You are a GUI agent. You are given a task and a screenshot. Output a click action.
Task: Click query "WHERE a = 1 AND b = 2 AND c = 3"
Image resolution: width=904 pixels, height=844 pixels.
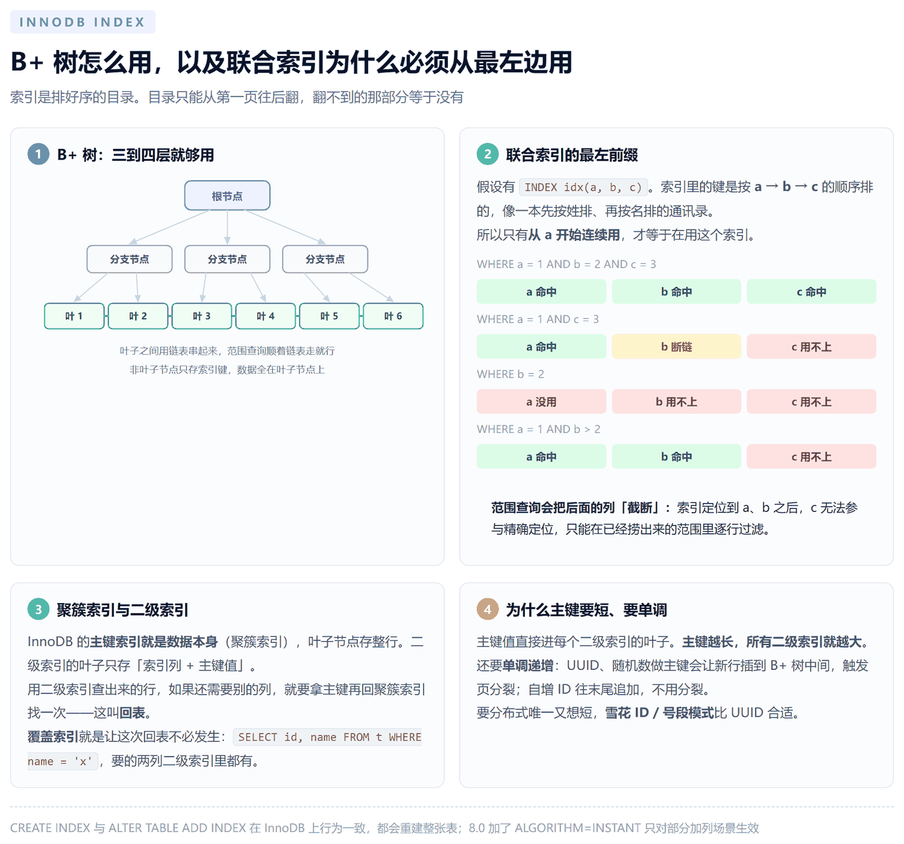coord(567,264)
